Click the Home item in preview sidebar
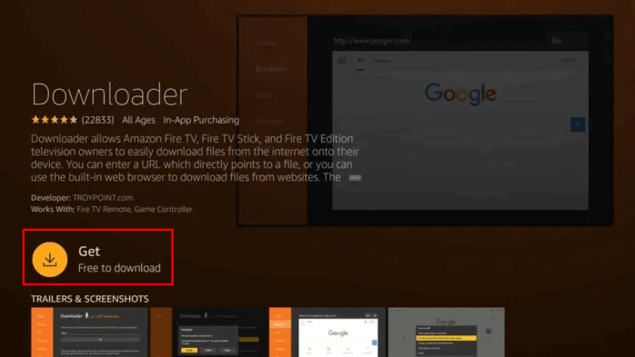The width and height of the screenshot is (635, 357). (266, 43)
